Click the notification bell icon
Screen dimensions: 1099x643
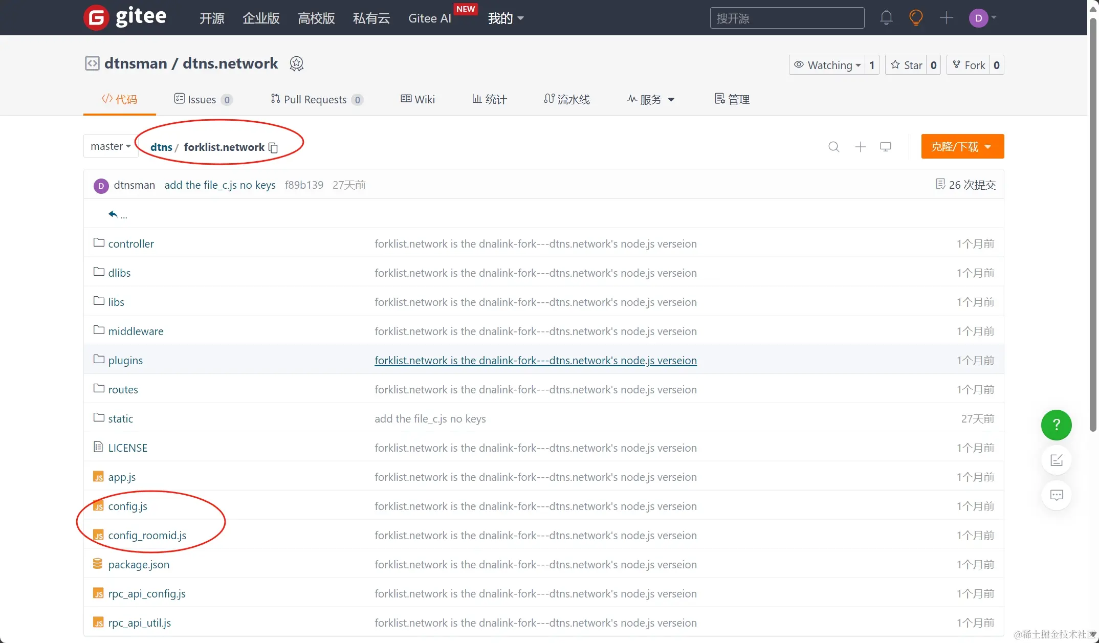(886, 18)
